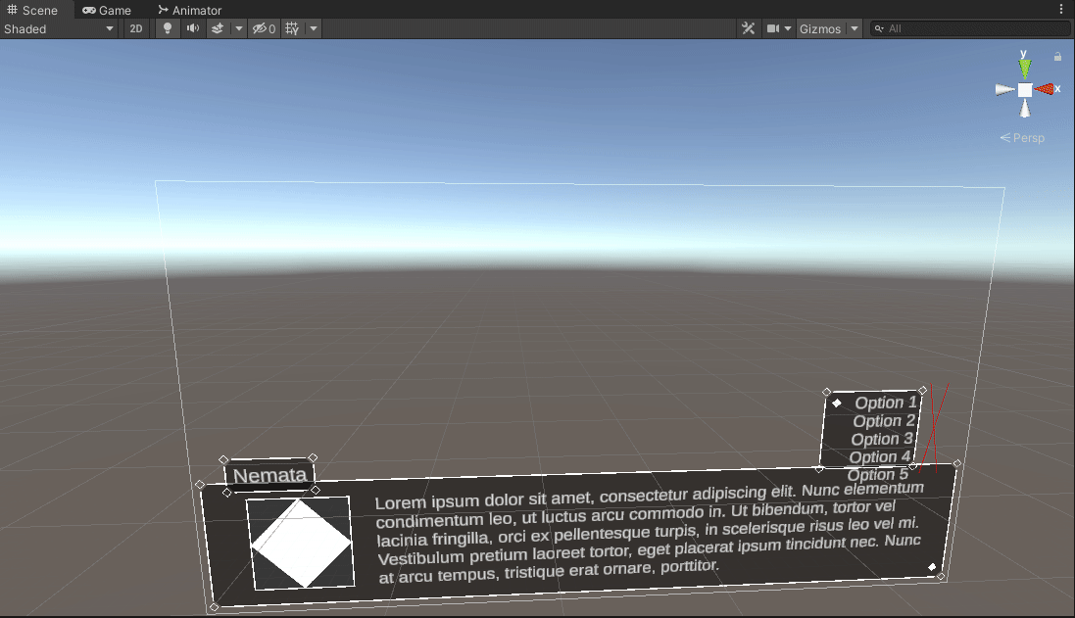The image size is (1075, 618).
Task: Toggle scene audio with the speaker icon
Action: pos(193,28)
